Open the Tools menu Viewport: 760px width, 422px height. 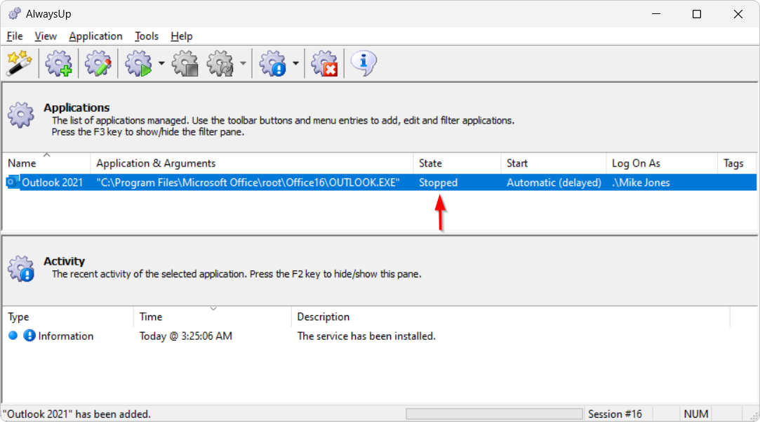pos(147,37)
